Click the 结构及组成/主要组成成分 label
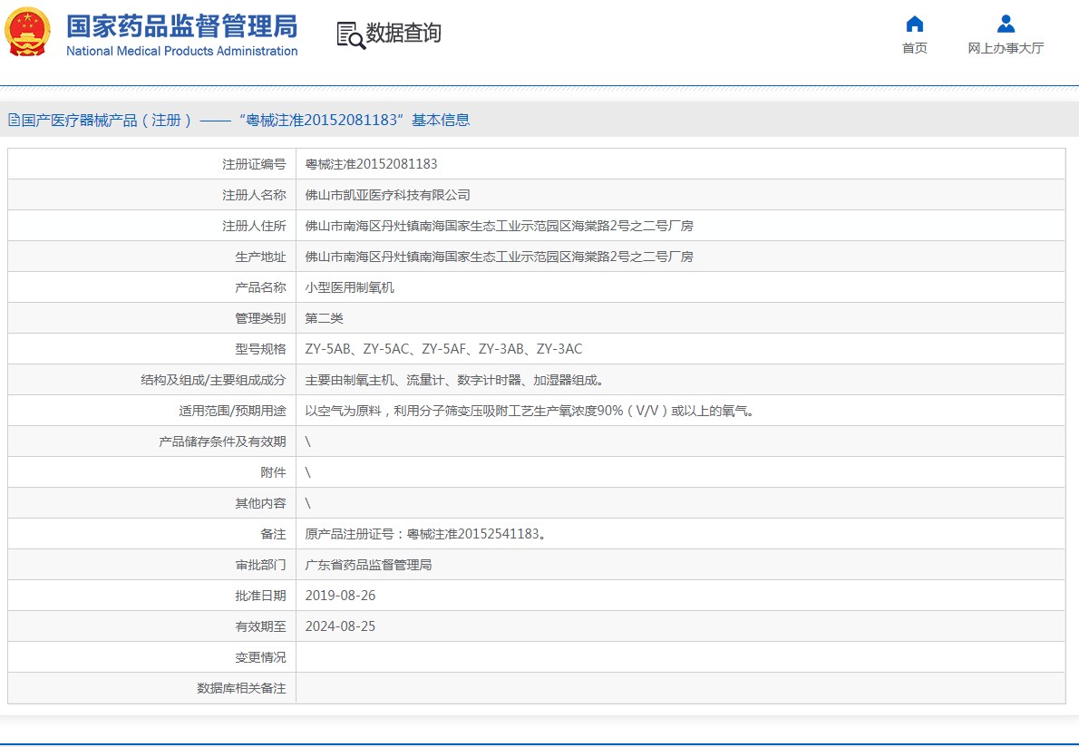 pyautogui.click(x=213, y=380)
